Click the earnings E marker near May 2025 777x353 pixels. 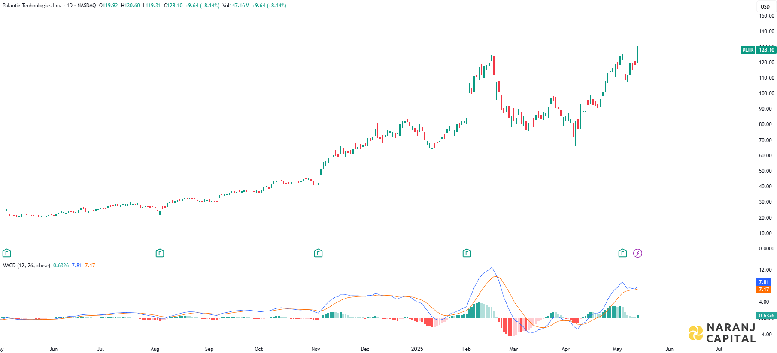(x=622, y=253)
